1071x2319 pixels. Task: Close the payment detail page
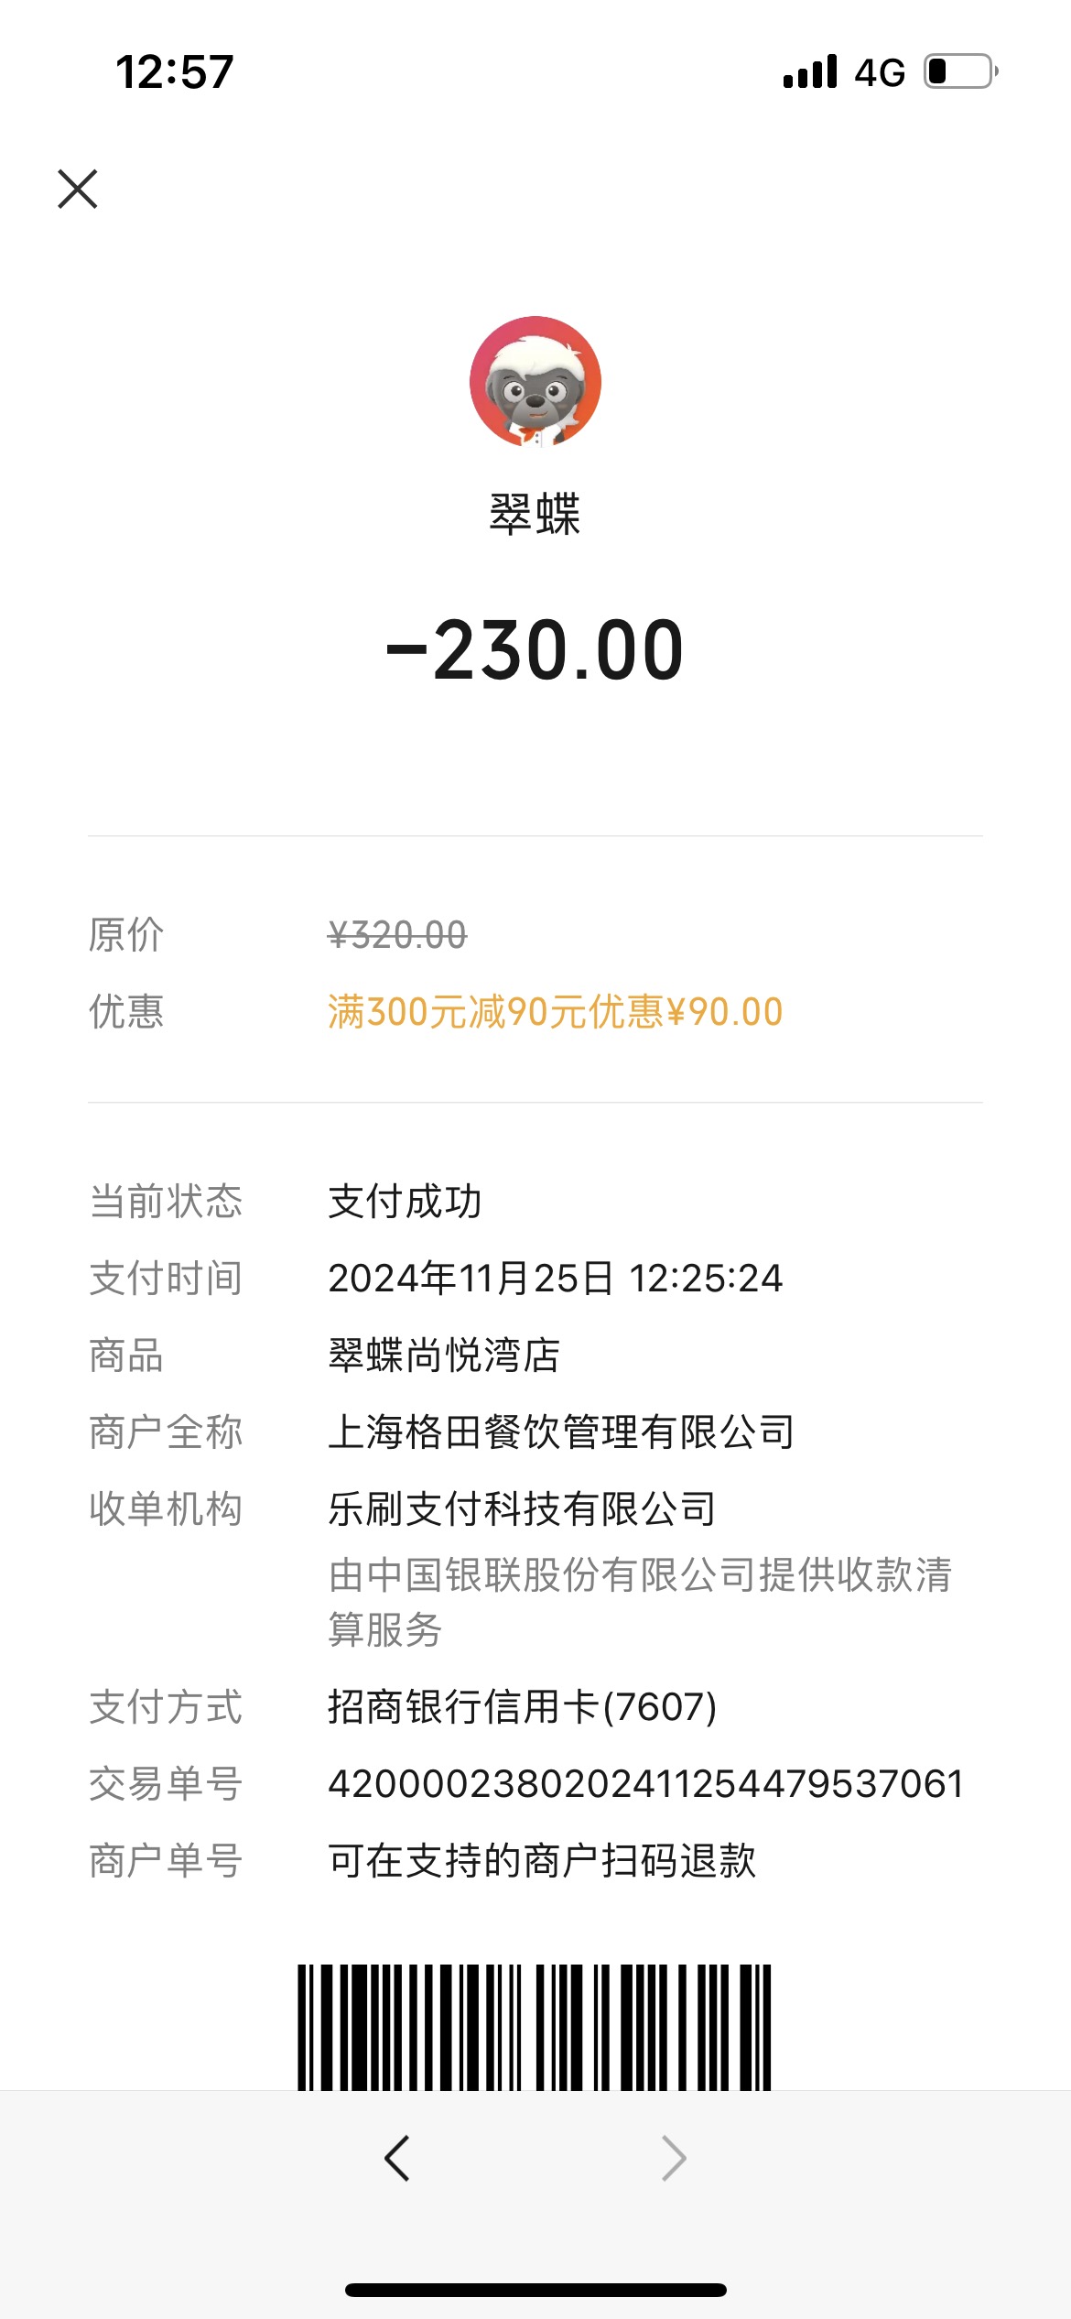(78, 189)
